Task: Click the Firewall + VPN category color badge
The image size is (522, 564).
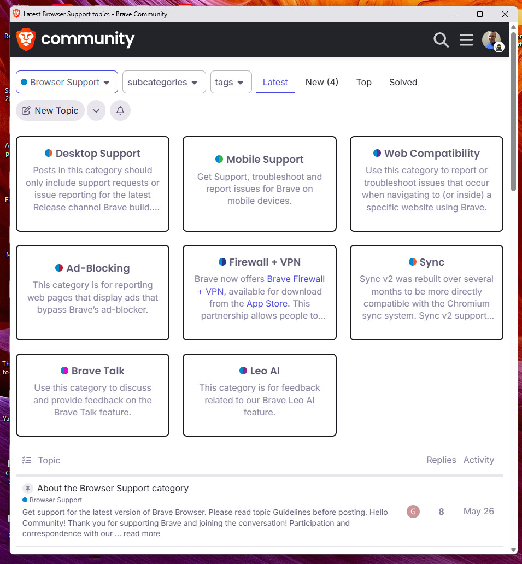Action: pyautogui.click(x=222, y=261)
